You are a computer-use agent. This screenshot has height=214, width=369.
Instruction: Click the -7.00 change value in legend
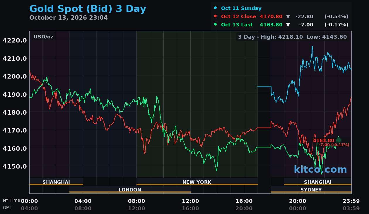(x=306, y=25)
